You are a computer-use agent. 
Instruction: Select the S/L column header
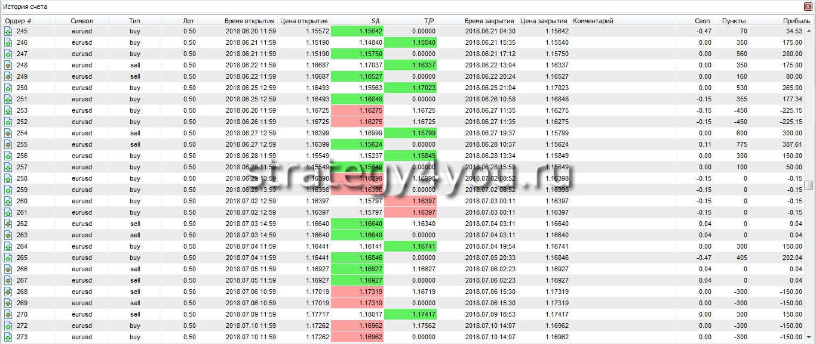[375, 21]
